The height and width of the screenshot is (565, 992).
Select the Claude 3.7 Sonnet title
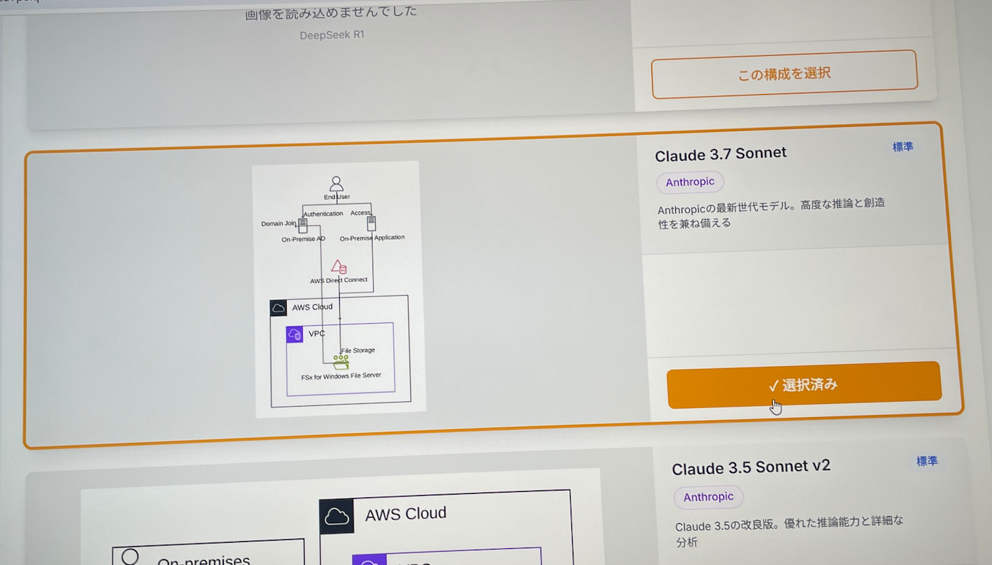[721, 153]
